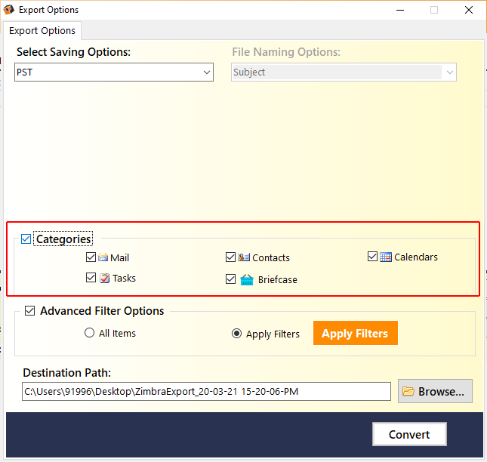
Task: Click the Mail envelope icon
Action: pos(103,257)
